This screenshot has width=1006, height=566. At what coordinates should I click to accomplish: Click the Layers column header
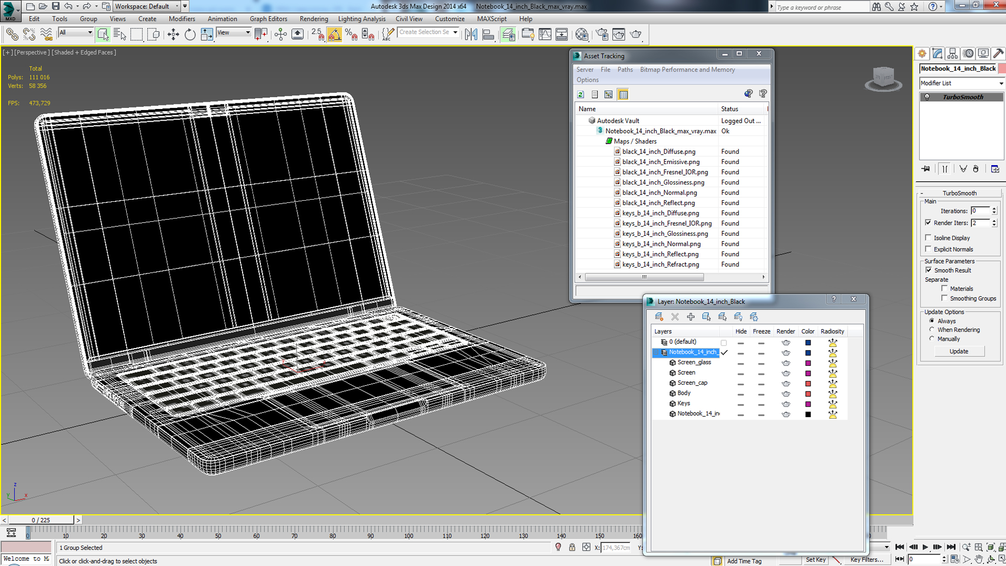point(685,331)
